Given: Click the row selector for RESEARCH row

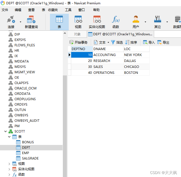Looking at the screenshot, I should point(69,61).
